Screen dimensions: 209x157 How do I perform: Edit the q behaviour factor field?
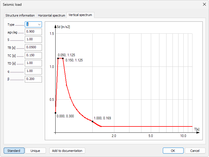click(x=33, y=71)
